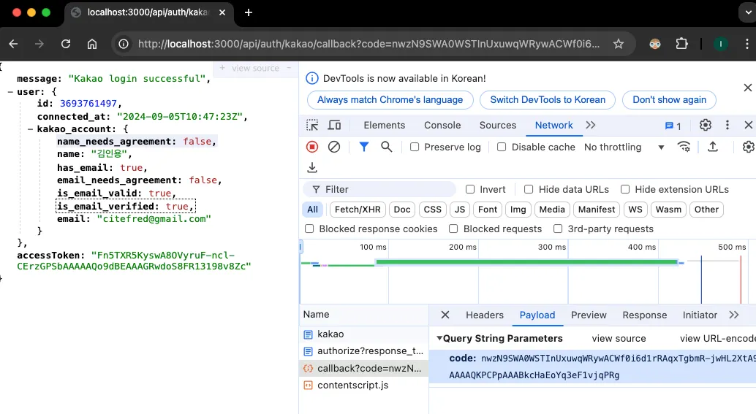This screenshot has height=414, width=756.
Task: Check the Disable cache option
Action: [502, 147]
